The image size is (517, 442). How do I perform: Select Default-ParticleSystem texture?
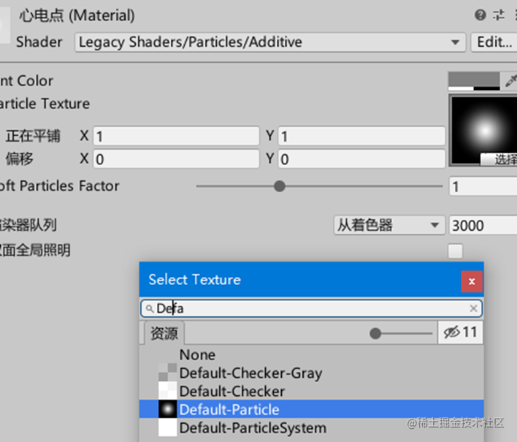[x=312, y=428]
